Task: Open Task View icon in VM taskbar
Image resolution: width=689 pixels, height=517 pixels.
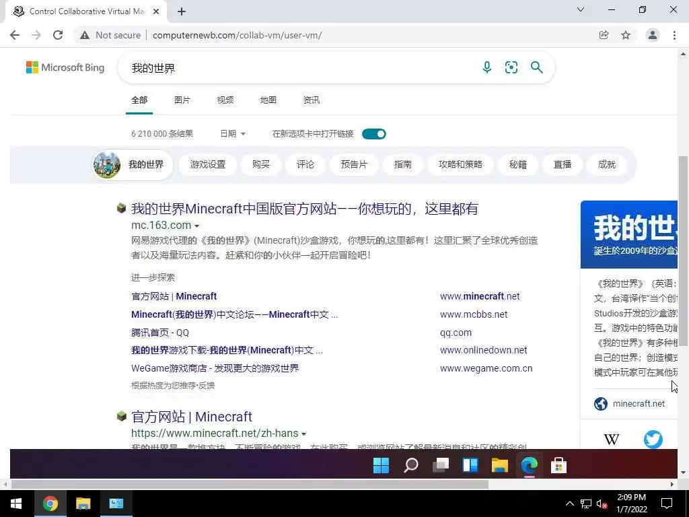Action: coord(440,465)
